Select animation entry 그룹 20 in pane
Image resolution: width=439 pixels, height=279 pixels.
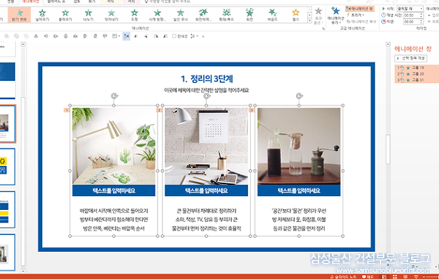pyautogui.click(x=417, y=74)
